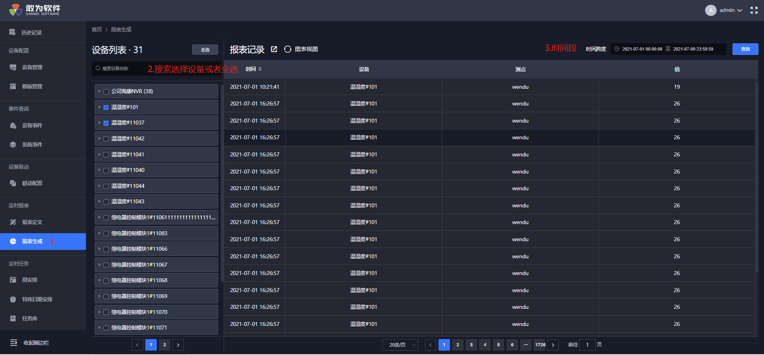Click the export icon beside 报表记录
This screenshot has height=355, width=764.
click(274, 49)
